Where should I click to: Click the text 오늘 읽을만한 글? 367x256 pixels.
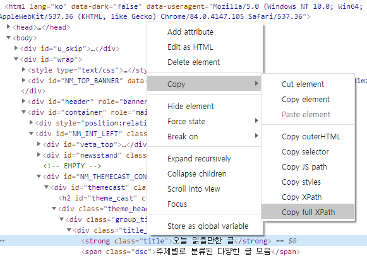click(x=203, y=241)
